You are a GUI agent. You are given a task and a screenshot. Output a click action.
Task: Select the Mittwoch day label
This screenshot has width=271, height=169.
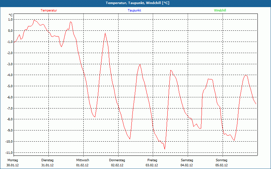pyautogui.click(x=83, y=160)
